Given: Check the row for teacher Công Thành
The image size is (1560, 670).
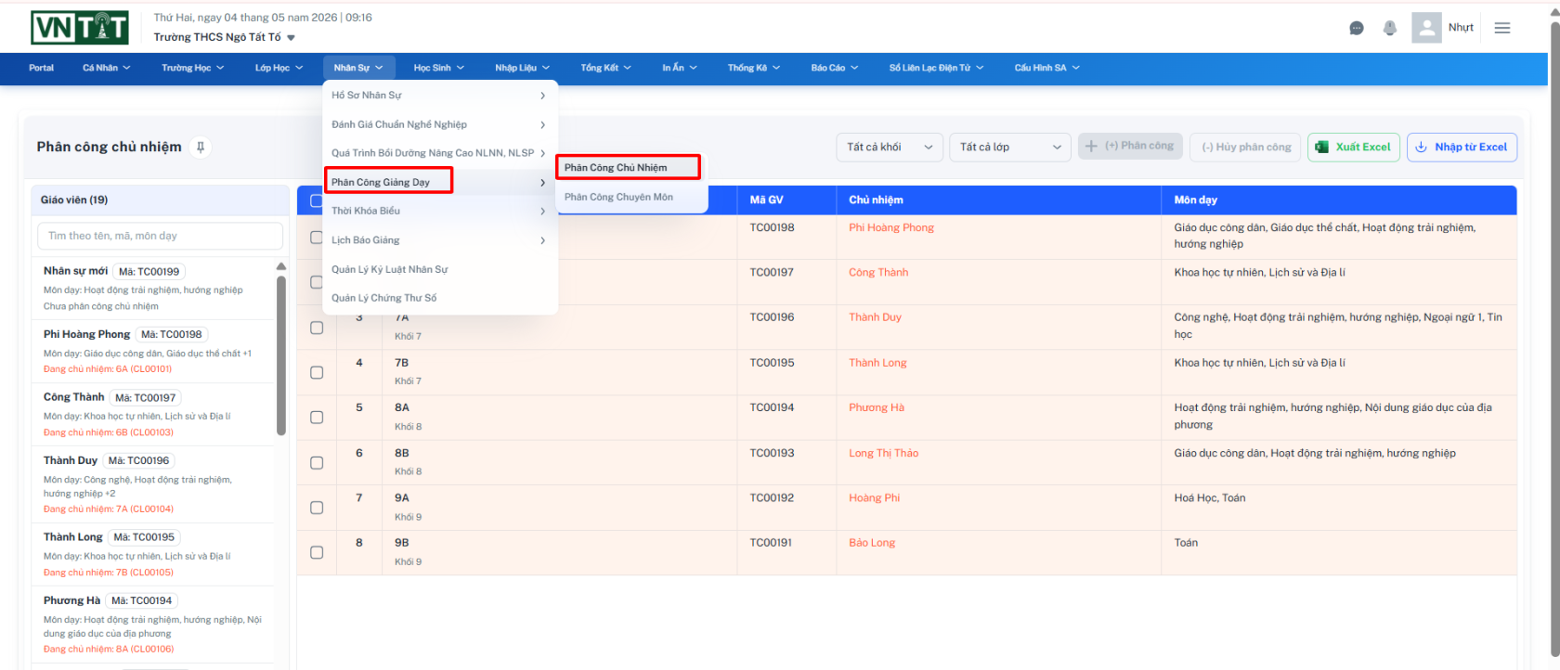Looking at the screenshot, I should (x=316, y=282).
